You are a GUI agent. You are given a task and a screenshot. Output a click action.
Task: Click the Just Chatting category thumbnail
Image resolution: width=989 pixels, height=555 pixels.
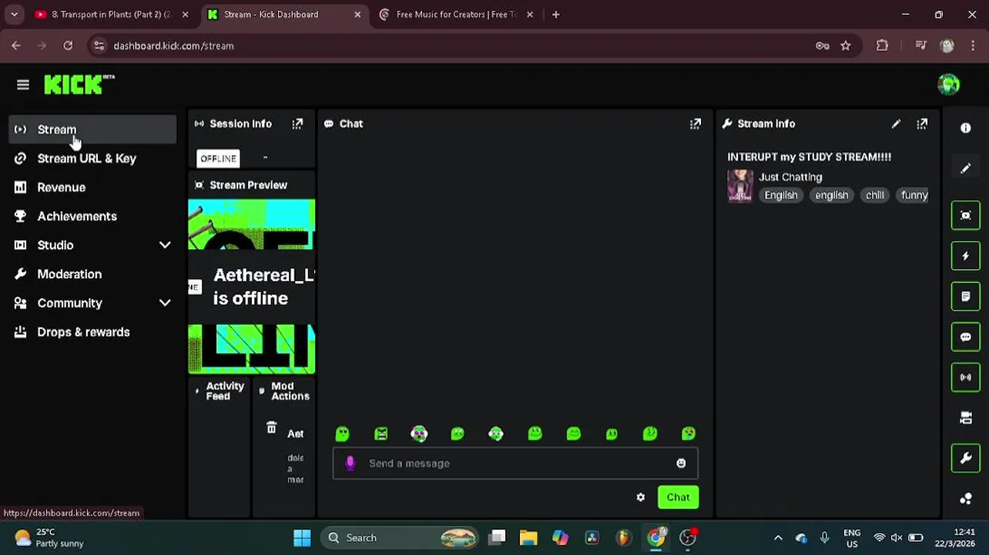(x=740, y=186)
